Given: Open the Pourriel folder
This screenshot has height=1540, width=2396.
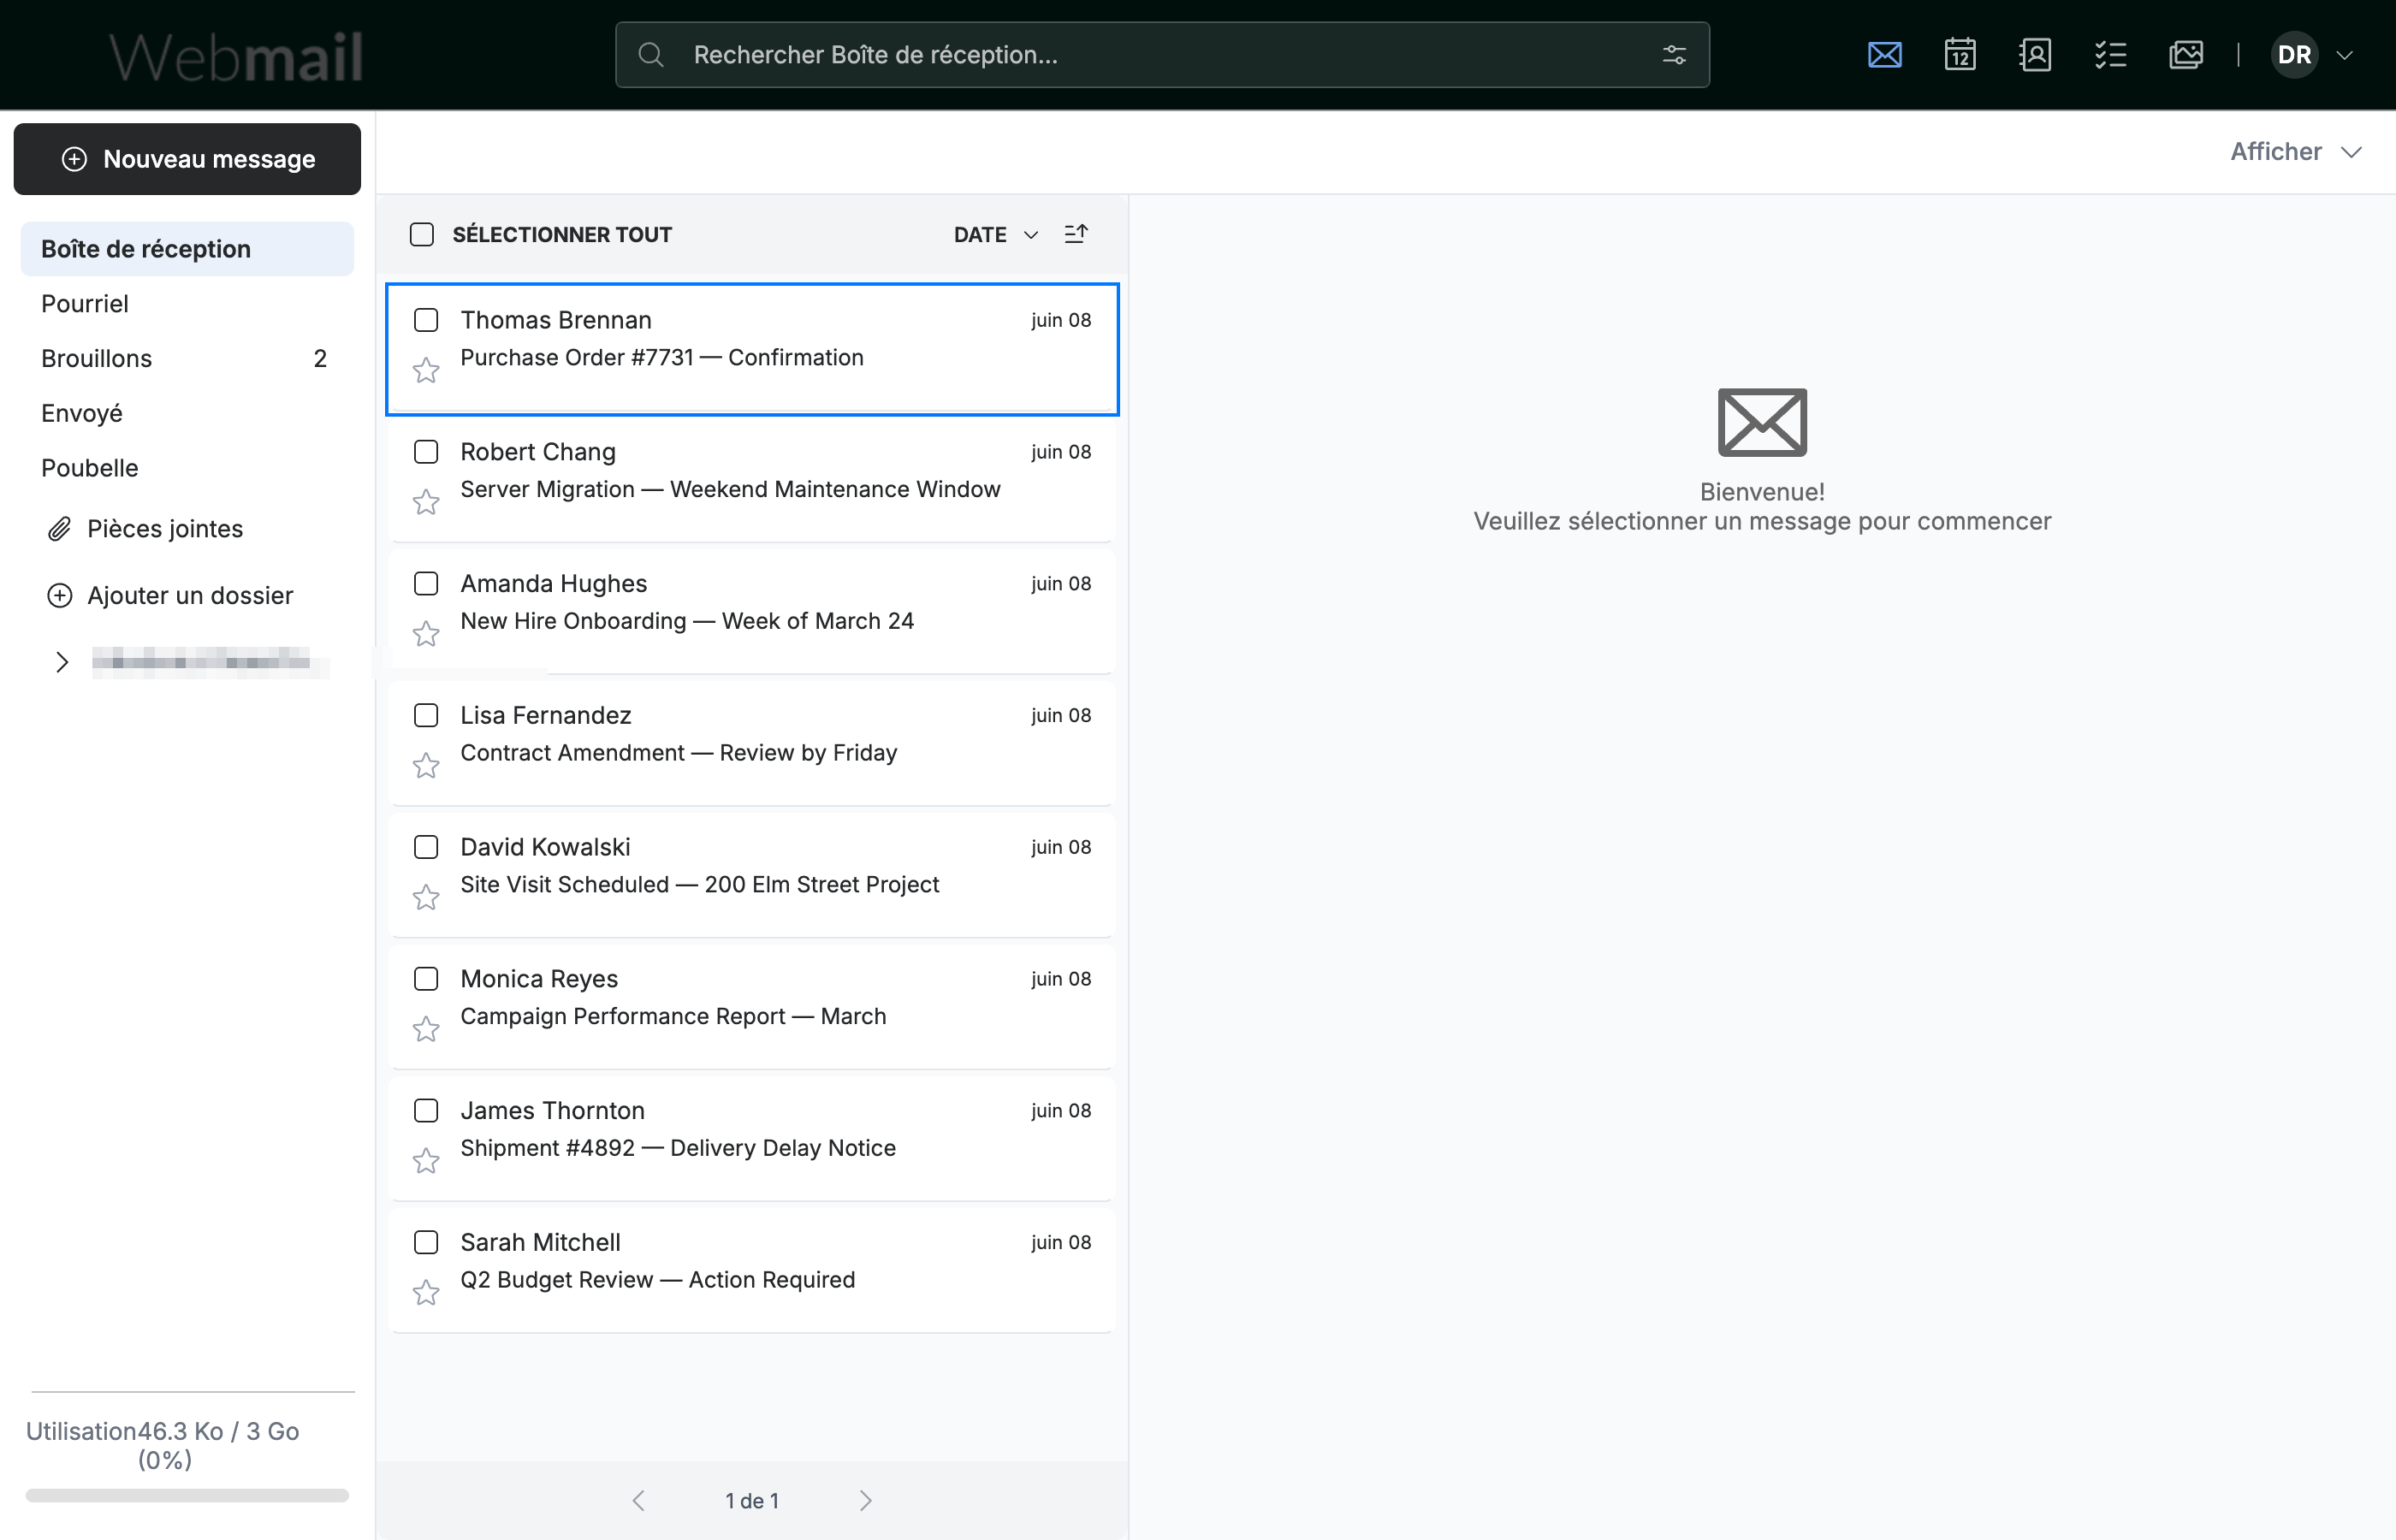Looking at the screenshot, I should (187, 304).
